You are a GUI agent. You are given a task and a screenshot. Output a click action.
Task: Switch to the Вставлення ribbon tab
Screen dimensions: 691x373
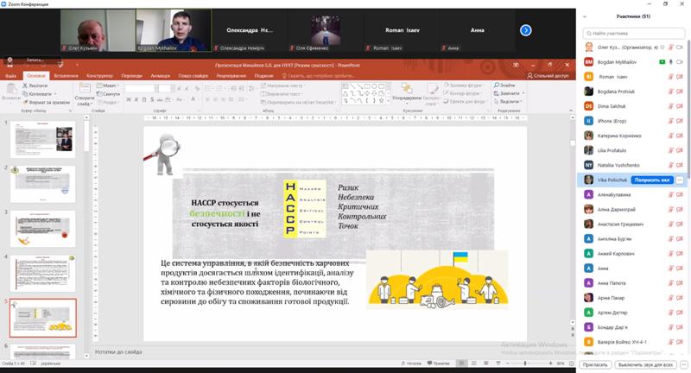(66, 75)
